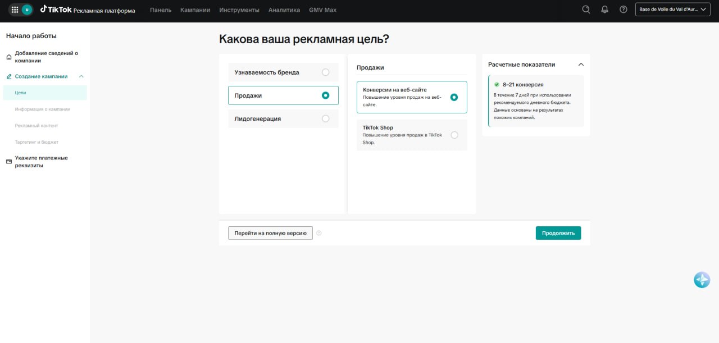The image size is (719, 343).
Task: Open the apps grid icon
Action: (x=15, y=10)
